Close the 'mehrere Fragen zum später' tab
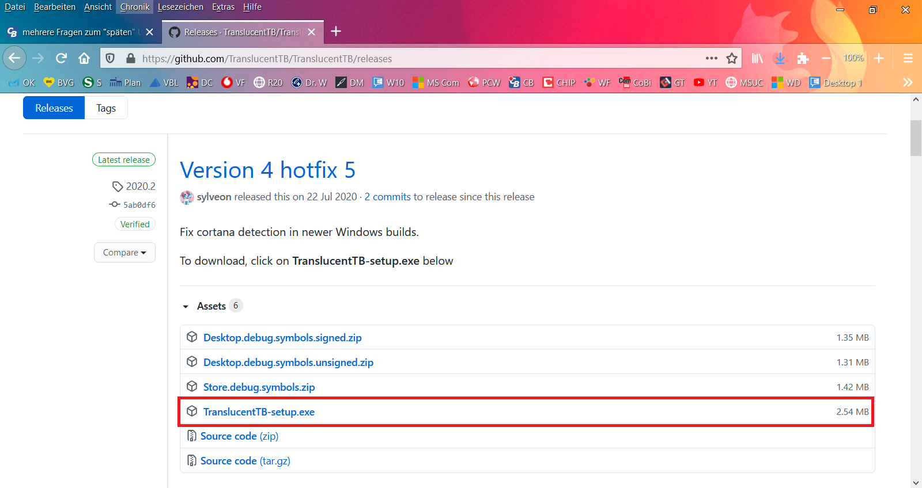 (150, 32)
